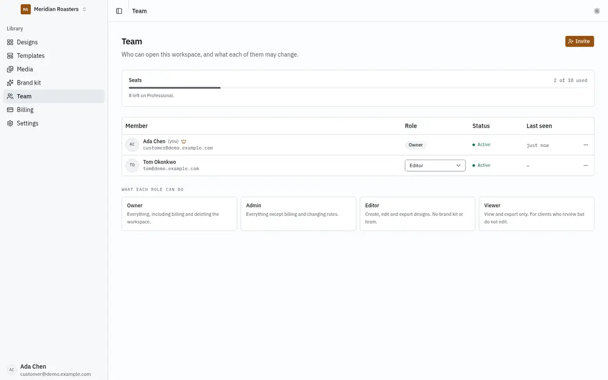The width and height of the screenshot is (608, 380).
Task: Open more actions for Tom Okonkwo
Action: [586, 166]
